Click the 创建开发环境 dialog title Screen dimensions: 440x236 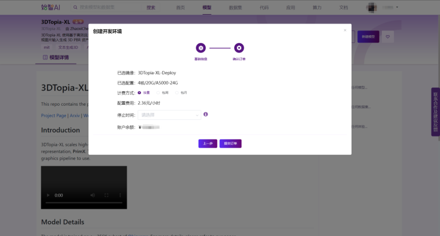(107, 32)
